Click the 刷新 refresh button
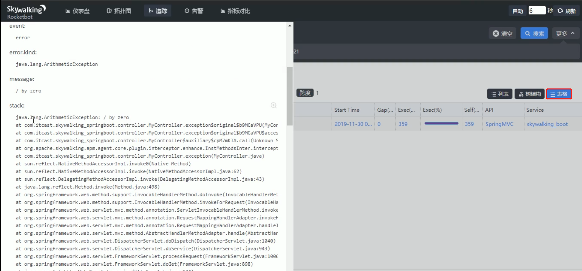The image size is (582, 271). pos(567,11)
